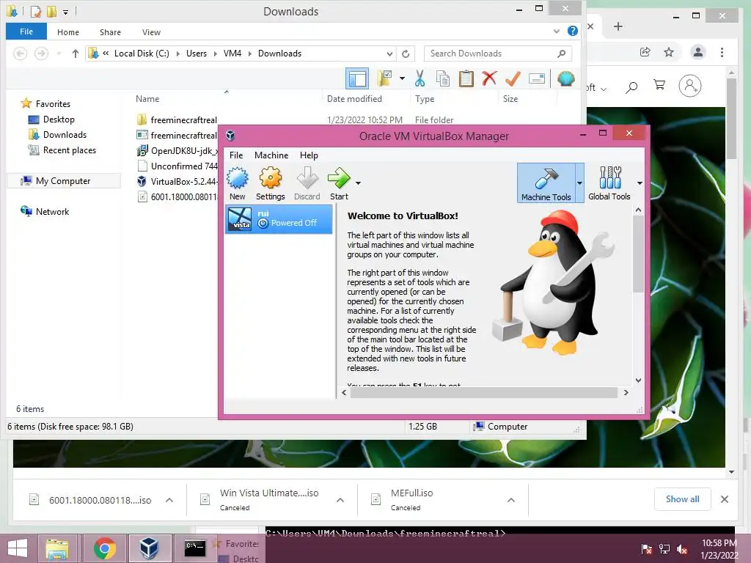The width and height of the screenshot is (751, 563).
Task: Click the Name column header
Action: 147,99
